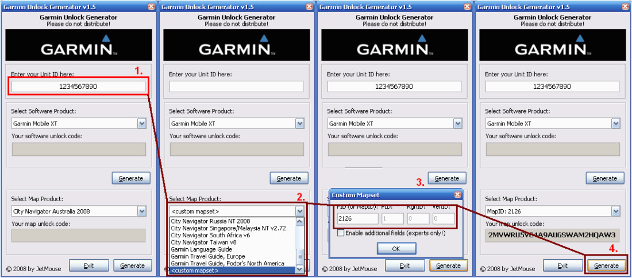The image size is (632, 278).
Task: Tick the Enable additional fields checkbox
Action: (341, 233)
